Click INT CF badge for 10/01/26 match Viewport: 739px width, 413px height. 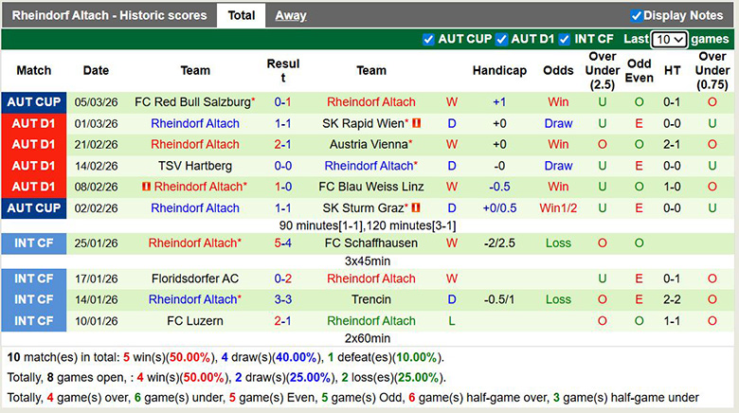[x=34, y=321]
